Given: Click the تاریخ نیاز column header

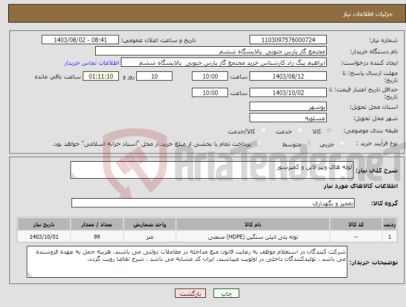Looking at the screenshot, I should [x=44, y=224].
